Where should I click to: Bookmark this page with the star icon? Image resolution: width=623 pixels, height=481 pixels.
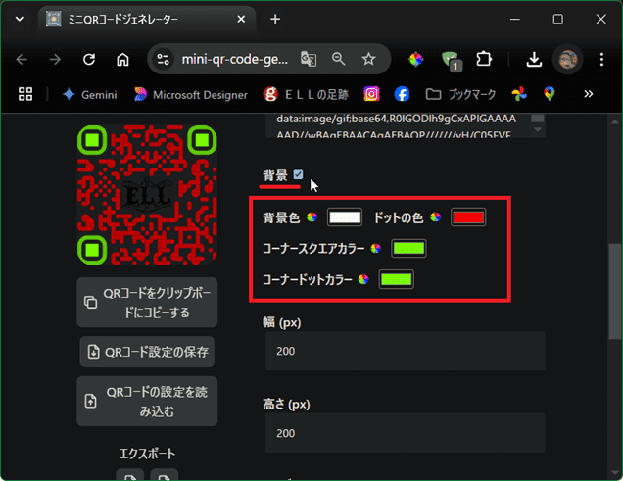click(368, 59)
